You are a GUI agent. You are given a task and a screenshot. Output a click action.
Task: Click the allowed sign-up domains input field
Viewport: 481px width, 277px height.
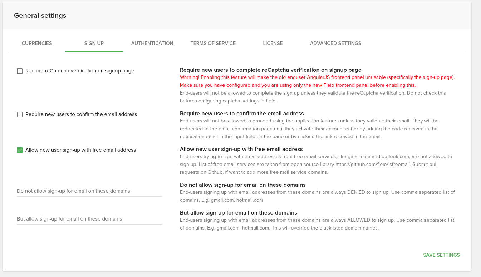(x=89, y=219)
